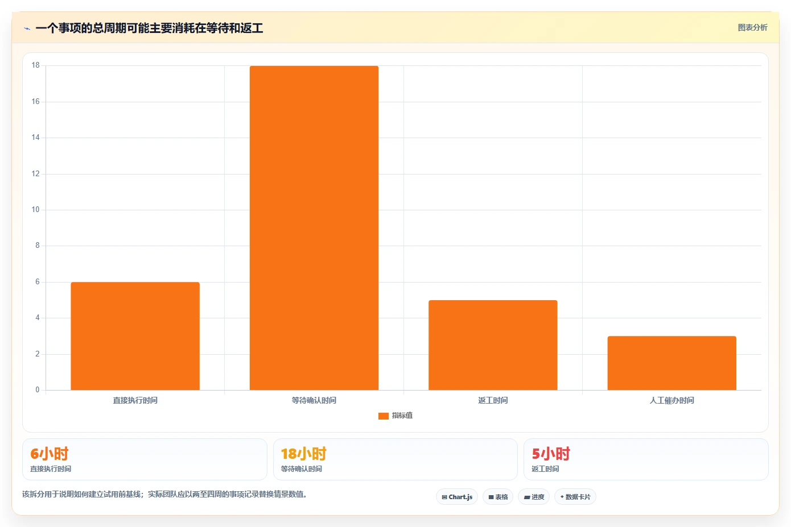Click the lightning icon beside the title
791x527 pixels.
tap(27, 28)
